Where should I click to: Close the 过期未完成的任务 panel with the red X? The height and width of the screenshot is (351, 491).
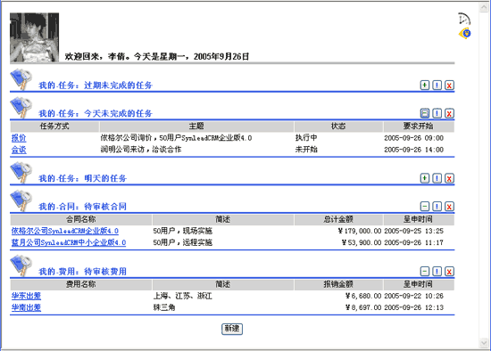pyautogui.click(x=449, y=85)
